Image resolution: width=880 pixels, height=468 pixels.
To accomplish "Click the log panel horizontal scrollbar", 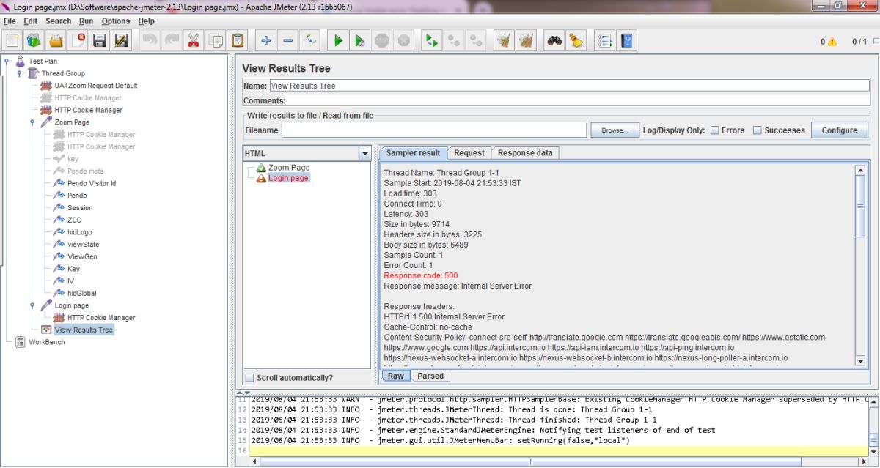I will (557, 462).
